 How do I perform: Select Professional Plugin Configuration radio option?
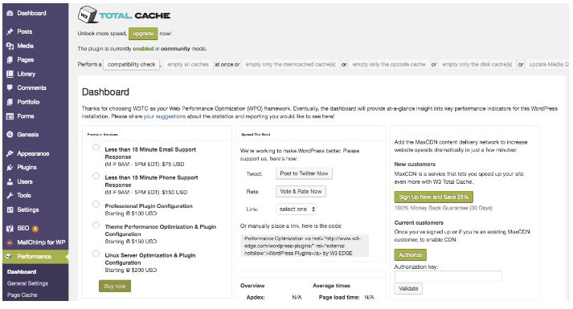(96, 205)
